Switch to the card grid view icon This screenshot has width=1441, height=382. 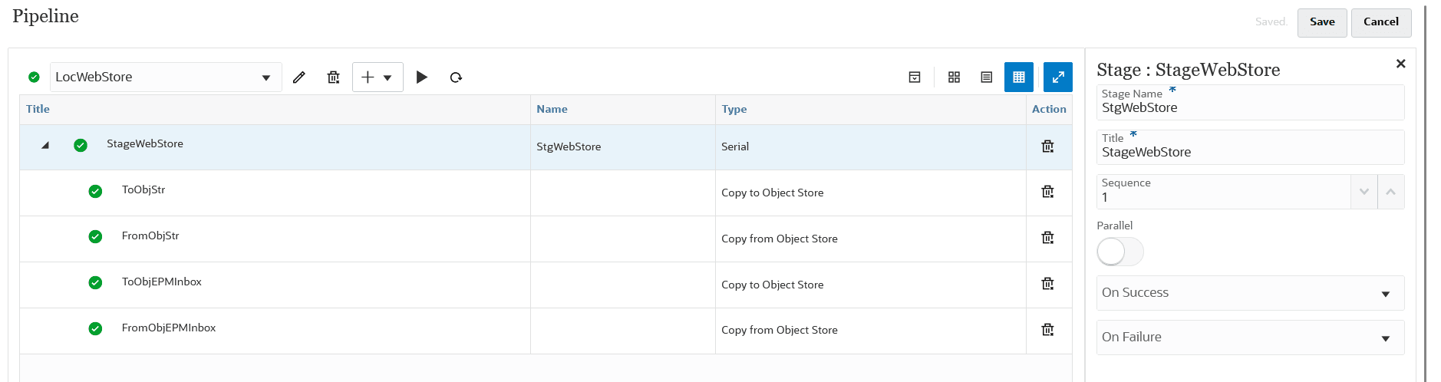point(954,77)
